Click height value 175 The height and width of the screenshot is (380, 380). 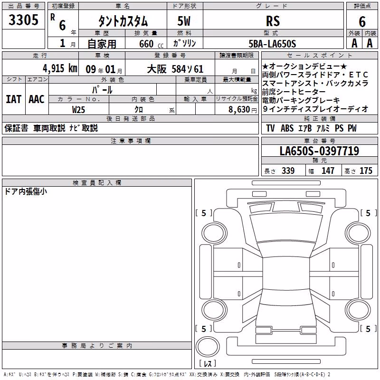click(x=366, y=171)
